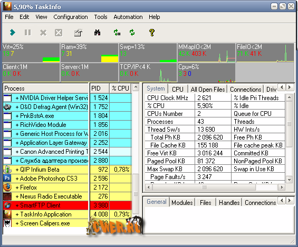This screenshot has width=298, height=247.
Task: Expand the Firefox process tree
Action: pos(17,187)
